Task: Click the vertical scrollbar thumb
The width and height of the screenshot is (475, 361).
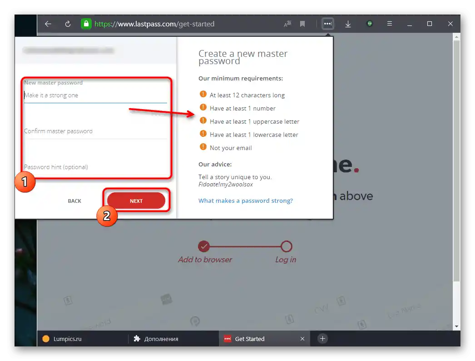Action: pyautogui.click(x=456, y=161)
